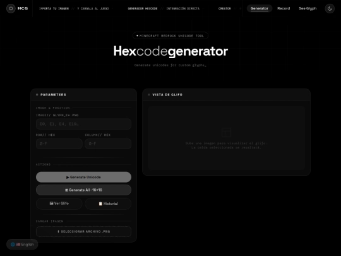Click the Actions section label

point(43,164)
